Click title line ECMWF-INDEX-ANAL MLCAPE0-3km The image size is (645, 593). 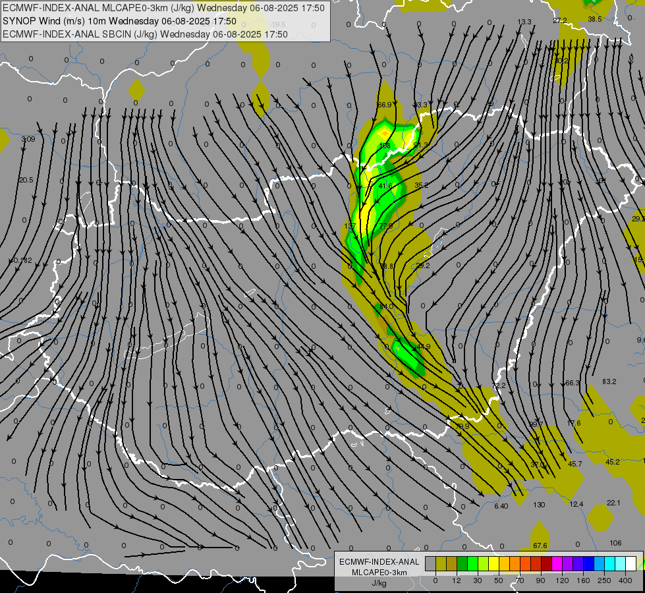click(x=163, y=8)
